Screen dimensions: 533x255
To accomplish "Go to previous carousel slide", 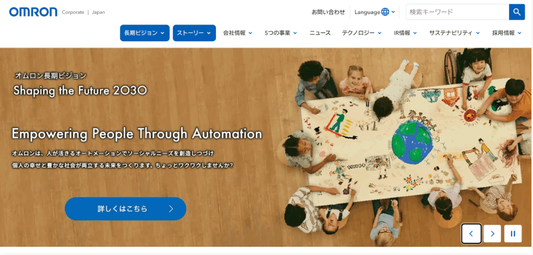I will pos(471,234).
